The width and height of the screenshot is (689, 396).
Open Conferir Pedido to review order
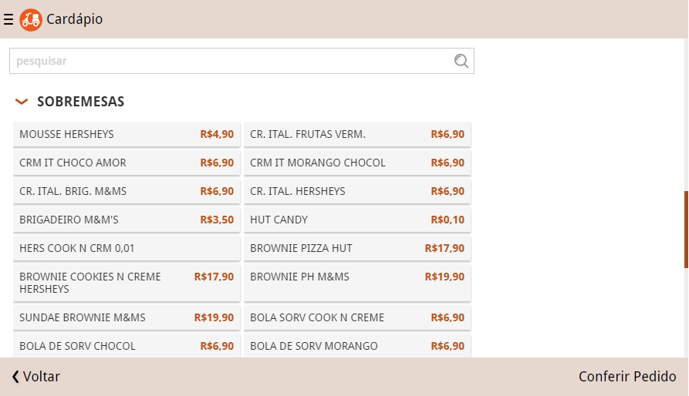[627, 377]
